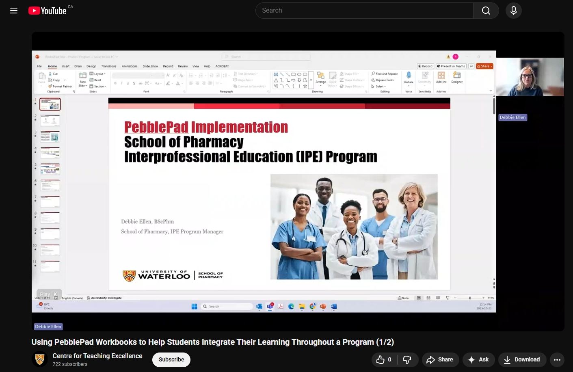Launch the Designer pane

pos(457,78)
